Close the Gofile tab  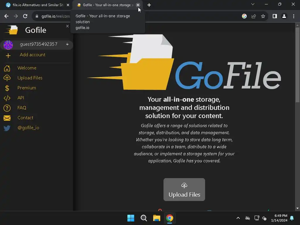138,5
